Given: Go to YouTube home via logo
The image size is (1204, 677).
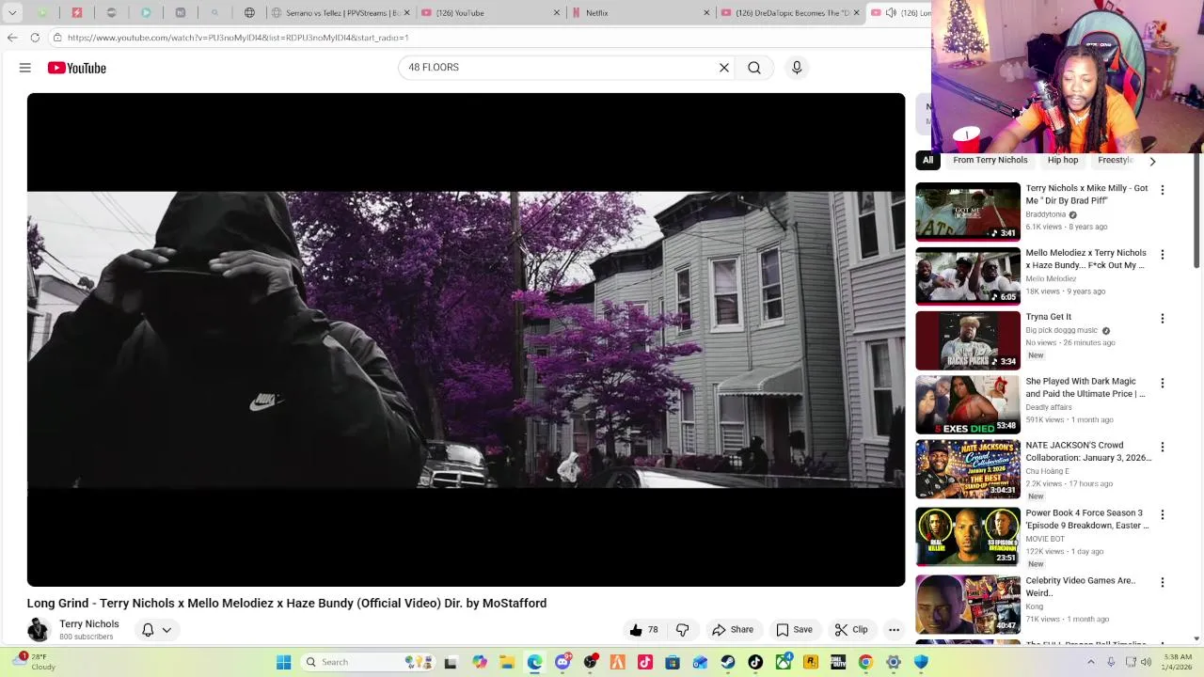Looking at the screenshot, I should 77,68.
